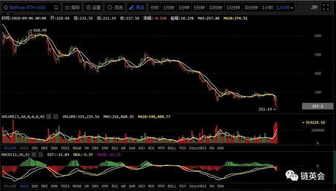336x191 pixels.
Task: Click the 227.1 current price marker
Action: 317,106
